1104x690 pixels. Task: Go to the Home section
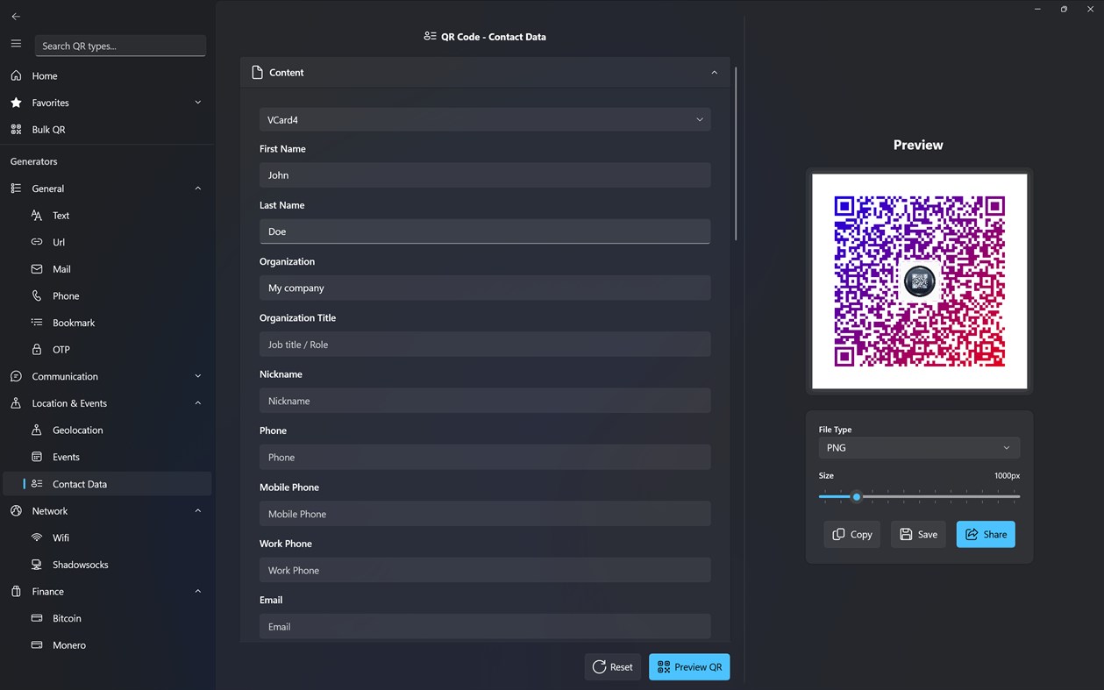point(43,75)
